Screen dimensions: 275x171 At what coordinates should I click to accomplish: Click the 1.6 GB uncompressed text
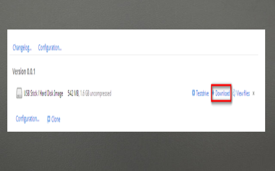point(96,94)
